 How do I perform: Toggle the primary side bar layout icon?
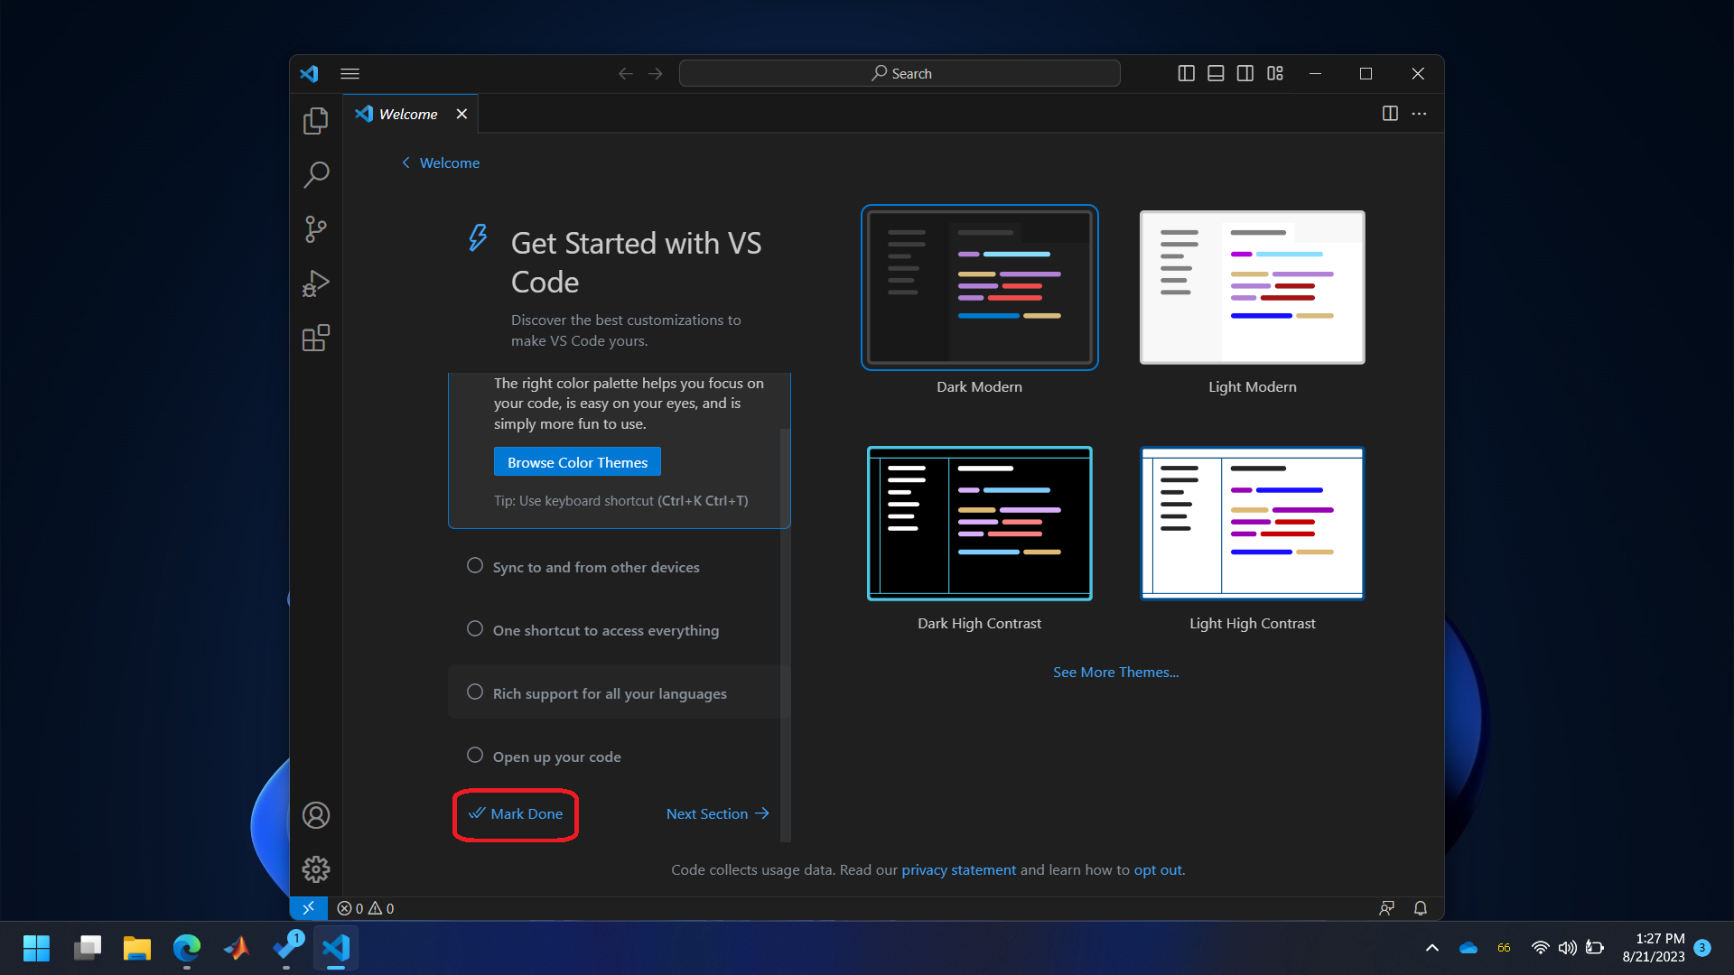(1187, 73)
